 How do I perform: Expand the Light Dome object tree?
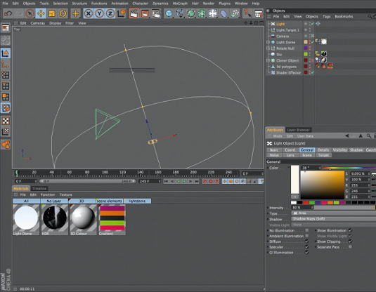[268, 42]
